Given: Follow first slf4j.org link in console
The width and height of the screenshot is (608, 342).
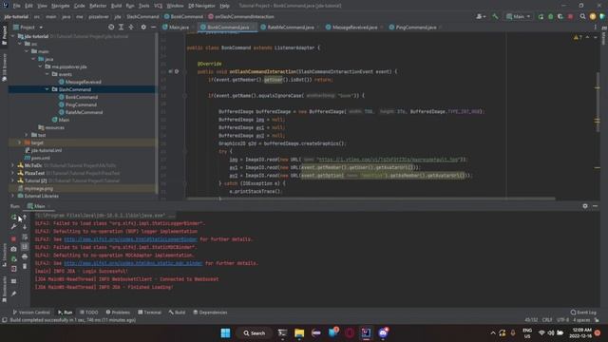Looking at the screenshot, I should [x=130, y=239].
